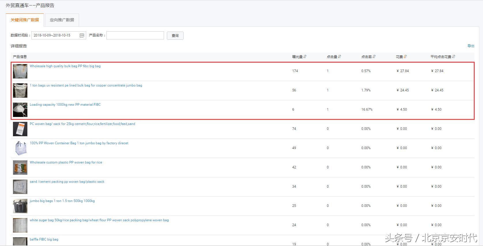This screenshot has height=246, width=483.
Task: Click thumbnail of PC woven bag/ sack product
Action: click(x=20, y=129)
